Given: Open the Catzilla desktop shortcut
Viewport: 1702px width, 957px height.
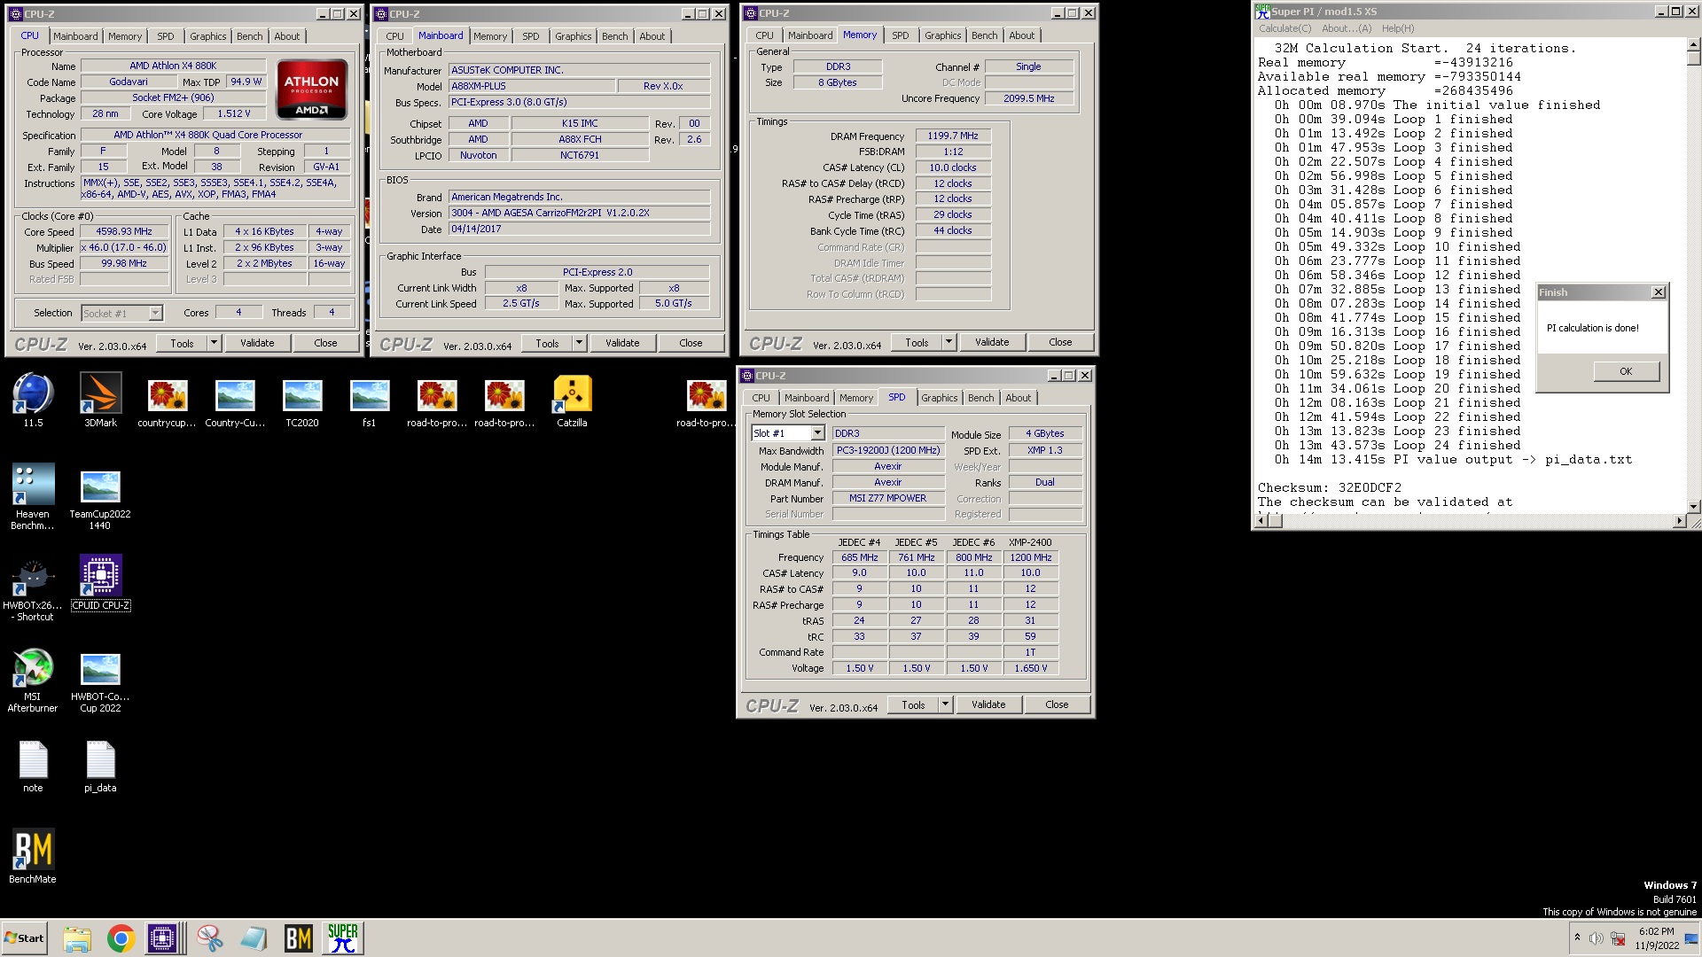Looking at the screenshot, I should pos(572,401).
